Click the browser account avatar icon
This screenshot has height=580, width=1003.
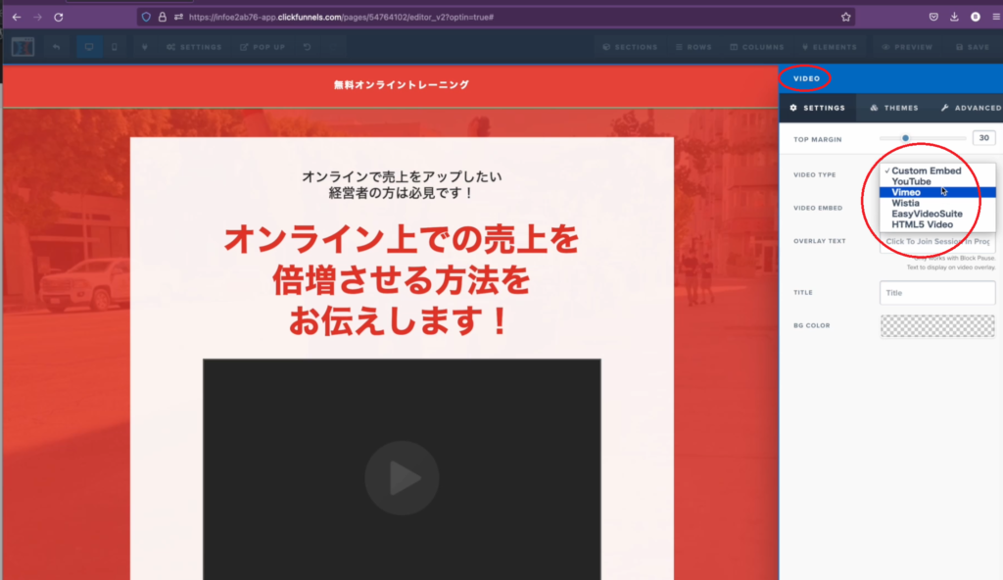[x=975, y=18]
